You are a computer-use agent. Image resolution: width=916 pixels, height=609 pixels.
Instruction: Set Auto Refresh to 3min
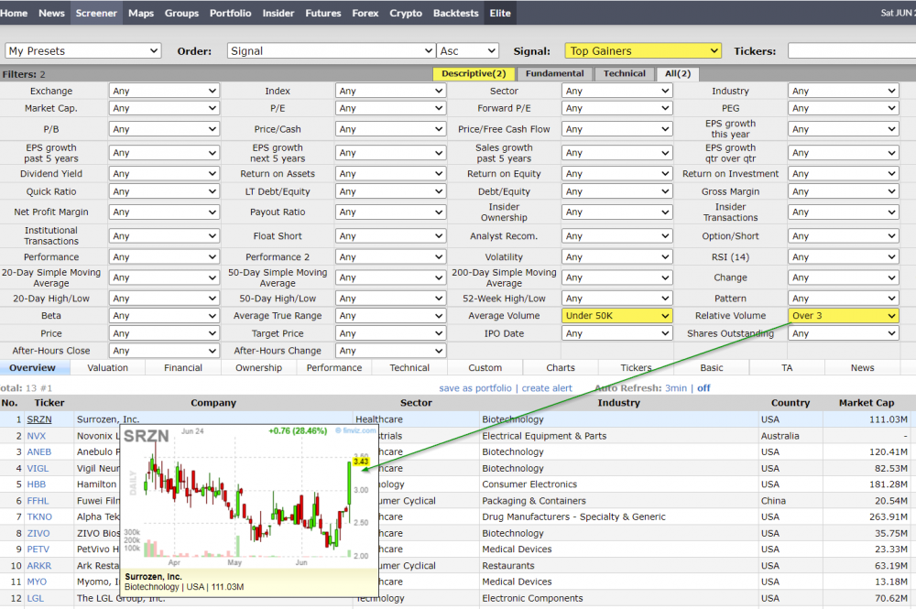click(x=676, y=388)
